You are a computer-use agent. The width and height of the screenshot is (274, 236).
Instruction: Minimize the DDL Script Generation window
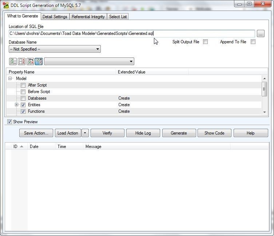coord(239,4)
